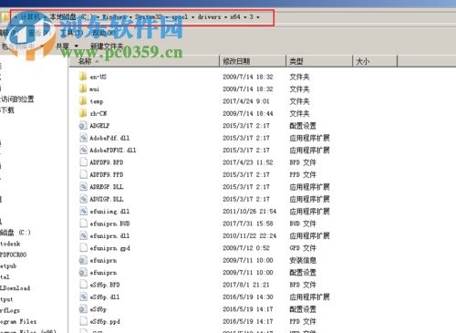Viewport: 456px width, 333px height.
Task: Click the eSf6p.BPD file icon
Action: [x=83, y=285]
